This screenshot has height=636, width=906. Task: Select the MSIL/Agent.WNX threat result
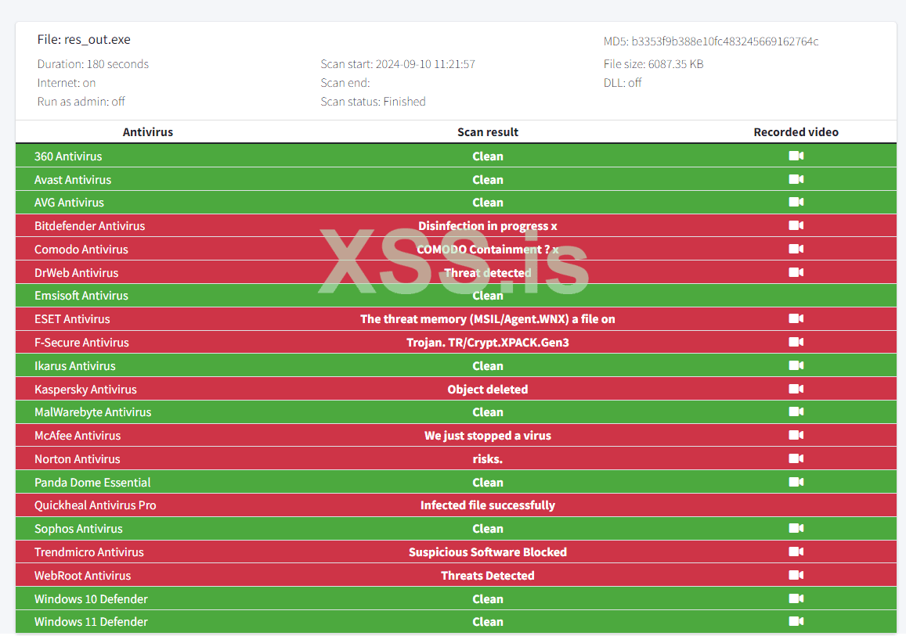[x=488, y=319]
